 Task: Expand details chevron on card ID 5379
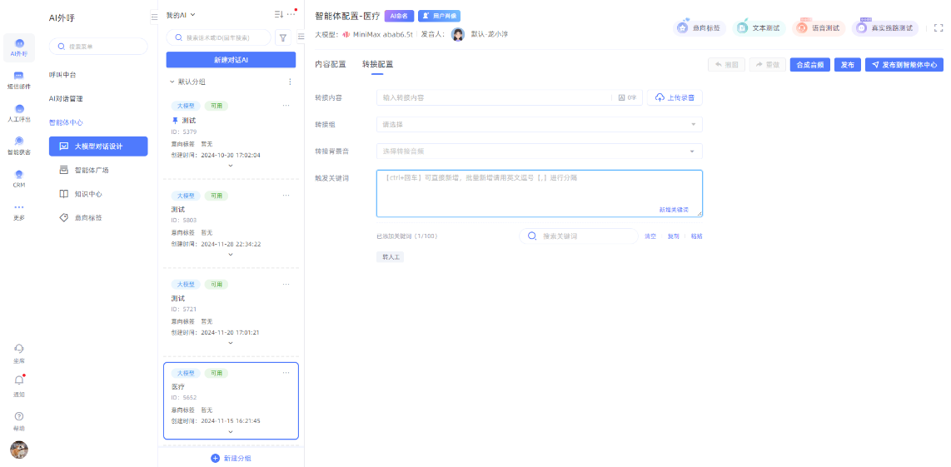coord(231,165)
